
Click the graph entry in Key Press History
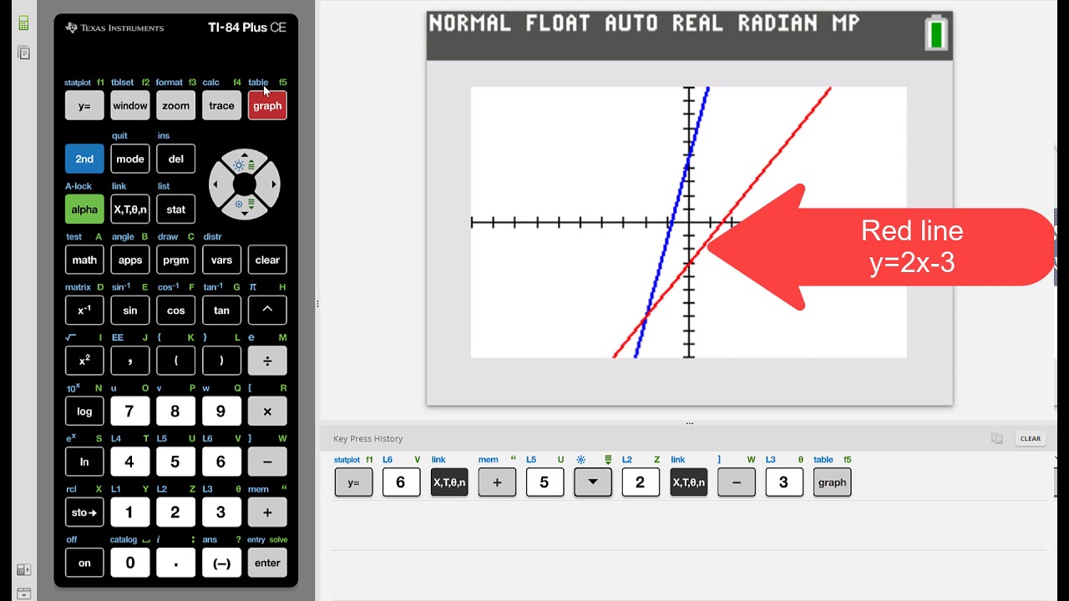click(x=832, y=482)
